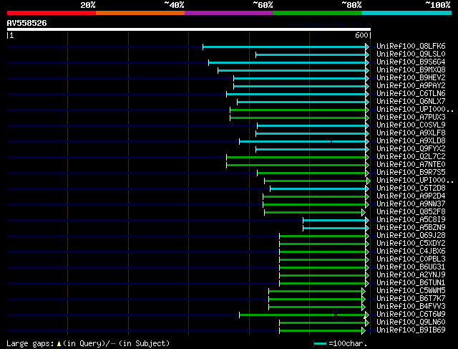Open hit label UniRef100_B9MXQ8

(411, 70)
